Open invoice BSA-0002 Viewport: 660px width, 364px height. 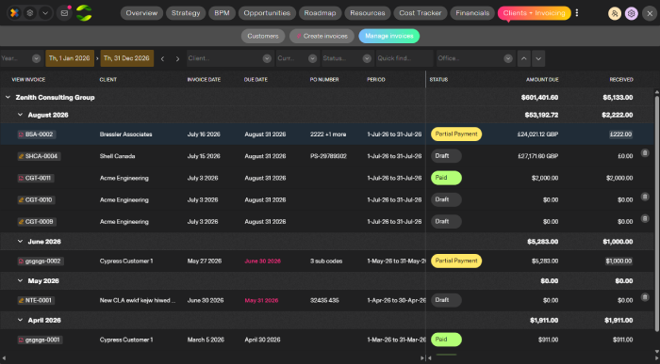point(37,135)
